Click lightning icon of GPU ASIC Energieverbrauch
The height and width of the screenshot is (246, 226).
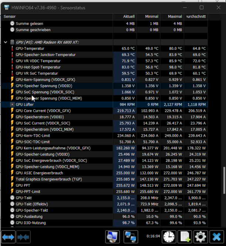[12, 173]
